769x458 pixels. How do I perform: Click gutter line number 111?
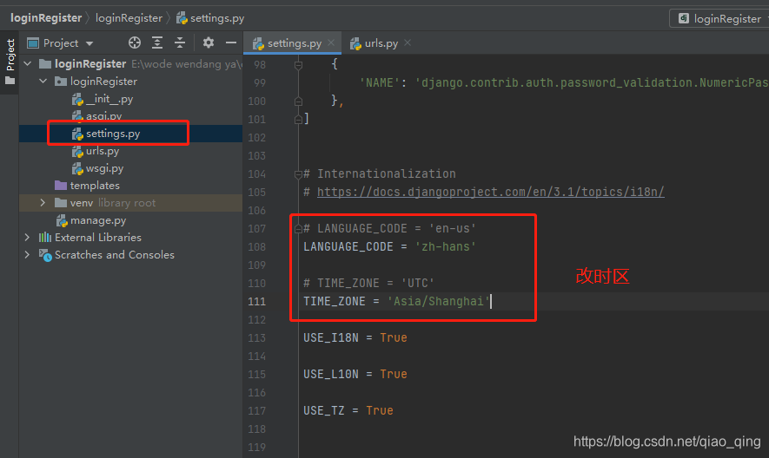256,301
